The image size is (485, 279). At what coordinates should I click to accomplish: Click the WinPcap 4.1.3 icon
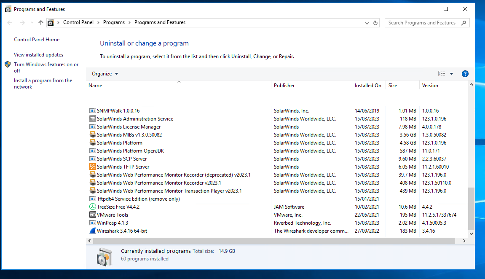pyautogui.click(x=92, y=223)
